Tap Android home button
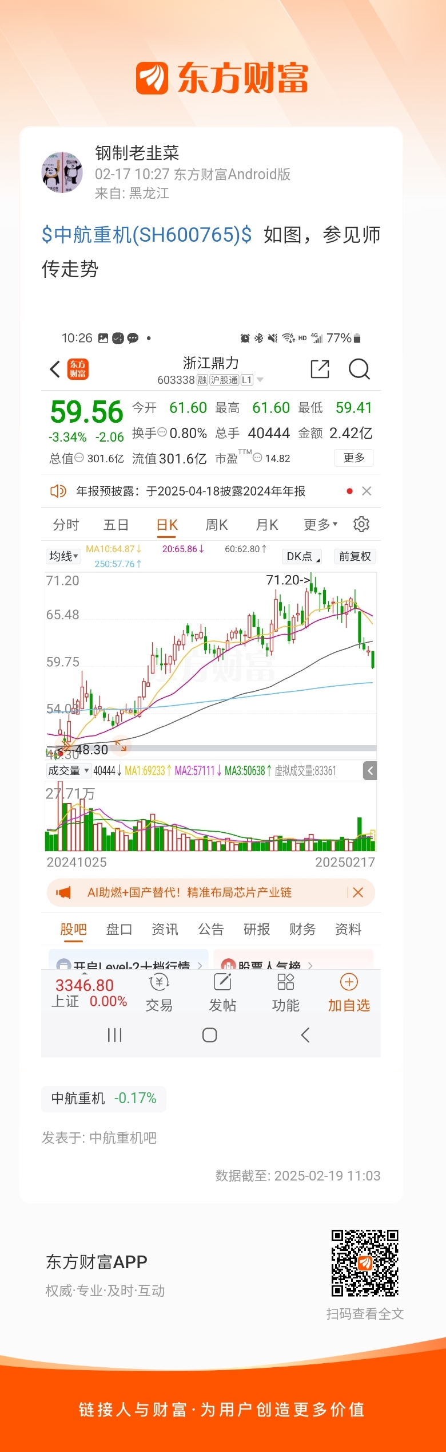 click(x=210, y=1034)
